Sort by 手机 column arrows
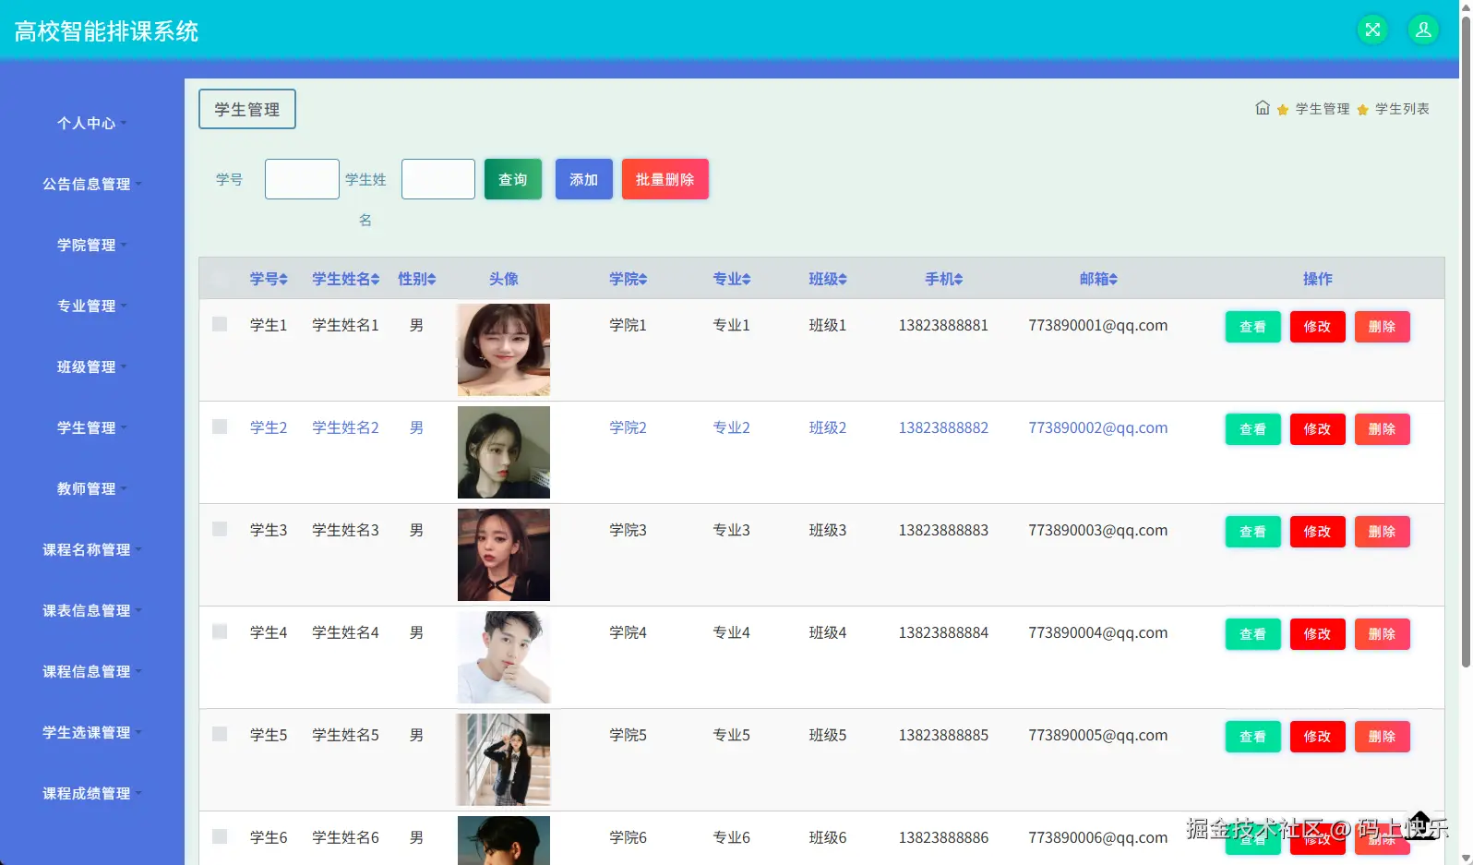The width and height of the screenshot is (1473, 865). pyautogui.click(x=958, y=279)
